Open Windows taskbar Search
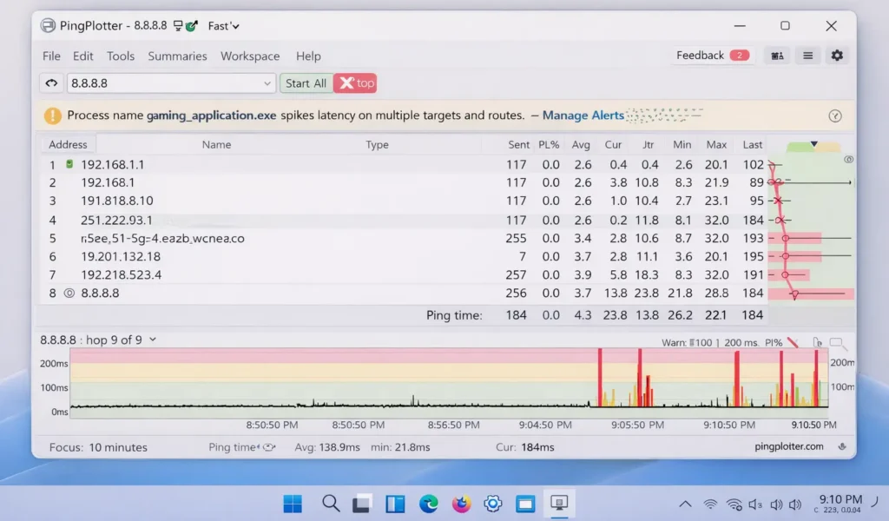 point(331,504)
